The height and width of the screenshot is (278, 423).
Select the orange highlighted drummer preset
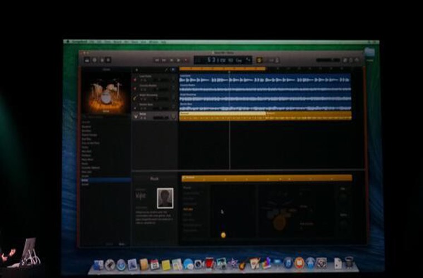188,209
